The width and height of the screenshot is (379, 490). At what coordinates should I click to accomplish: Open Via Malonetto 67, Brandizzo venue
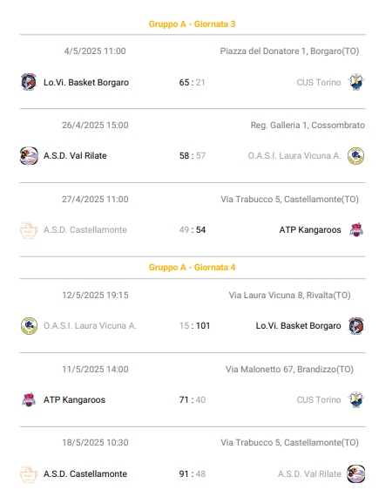tap(289, 370)
